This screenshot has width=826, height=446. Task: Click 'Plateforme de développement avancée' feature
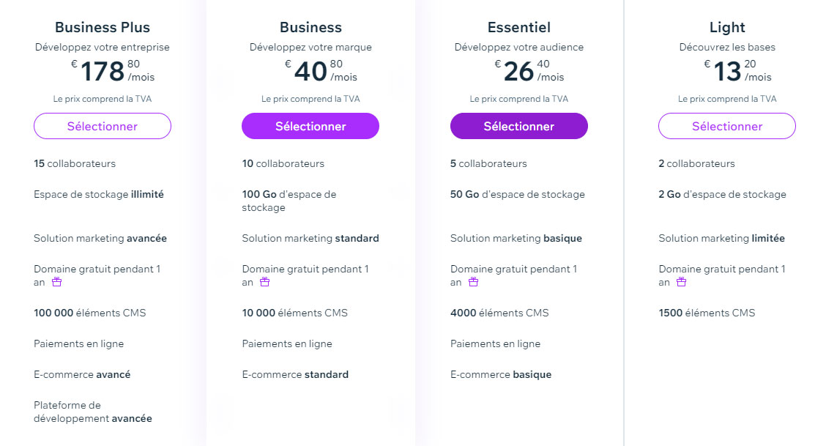click(93, 412)
